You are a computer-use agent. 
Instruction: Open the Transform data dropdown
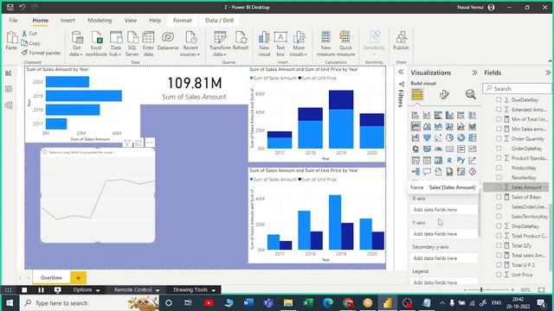coord(220,51)
